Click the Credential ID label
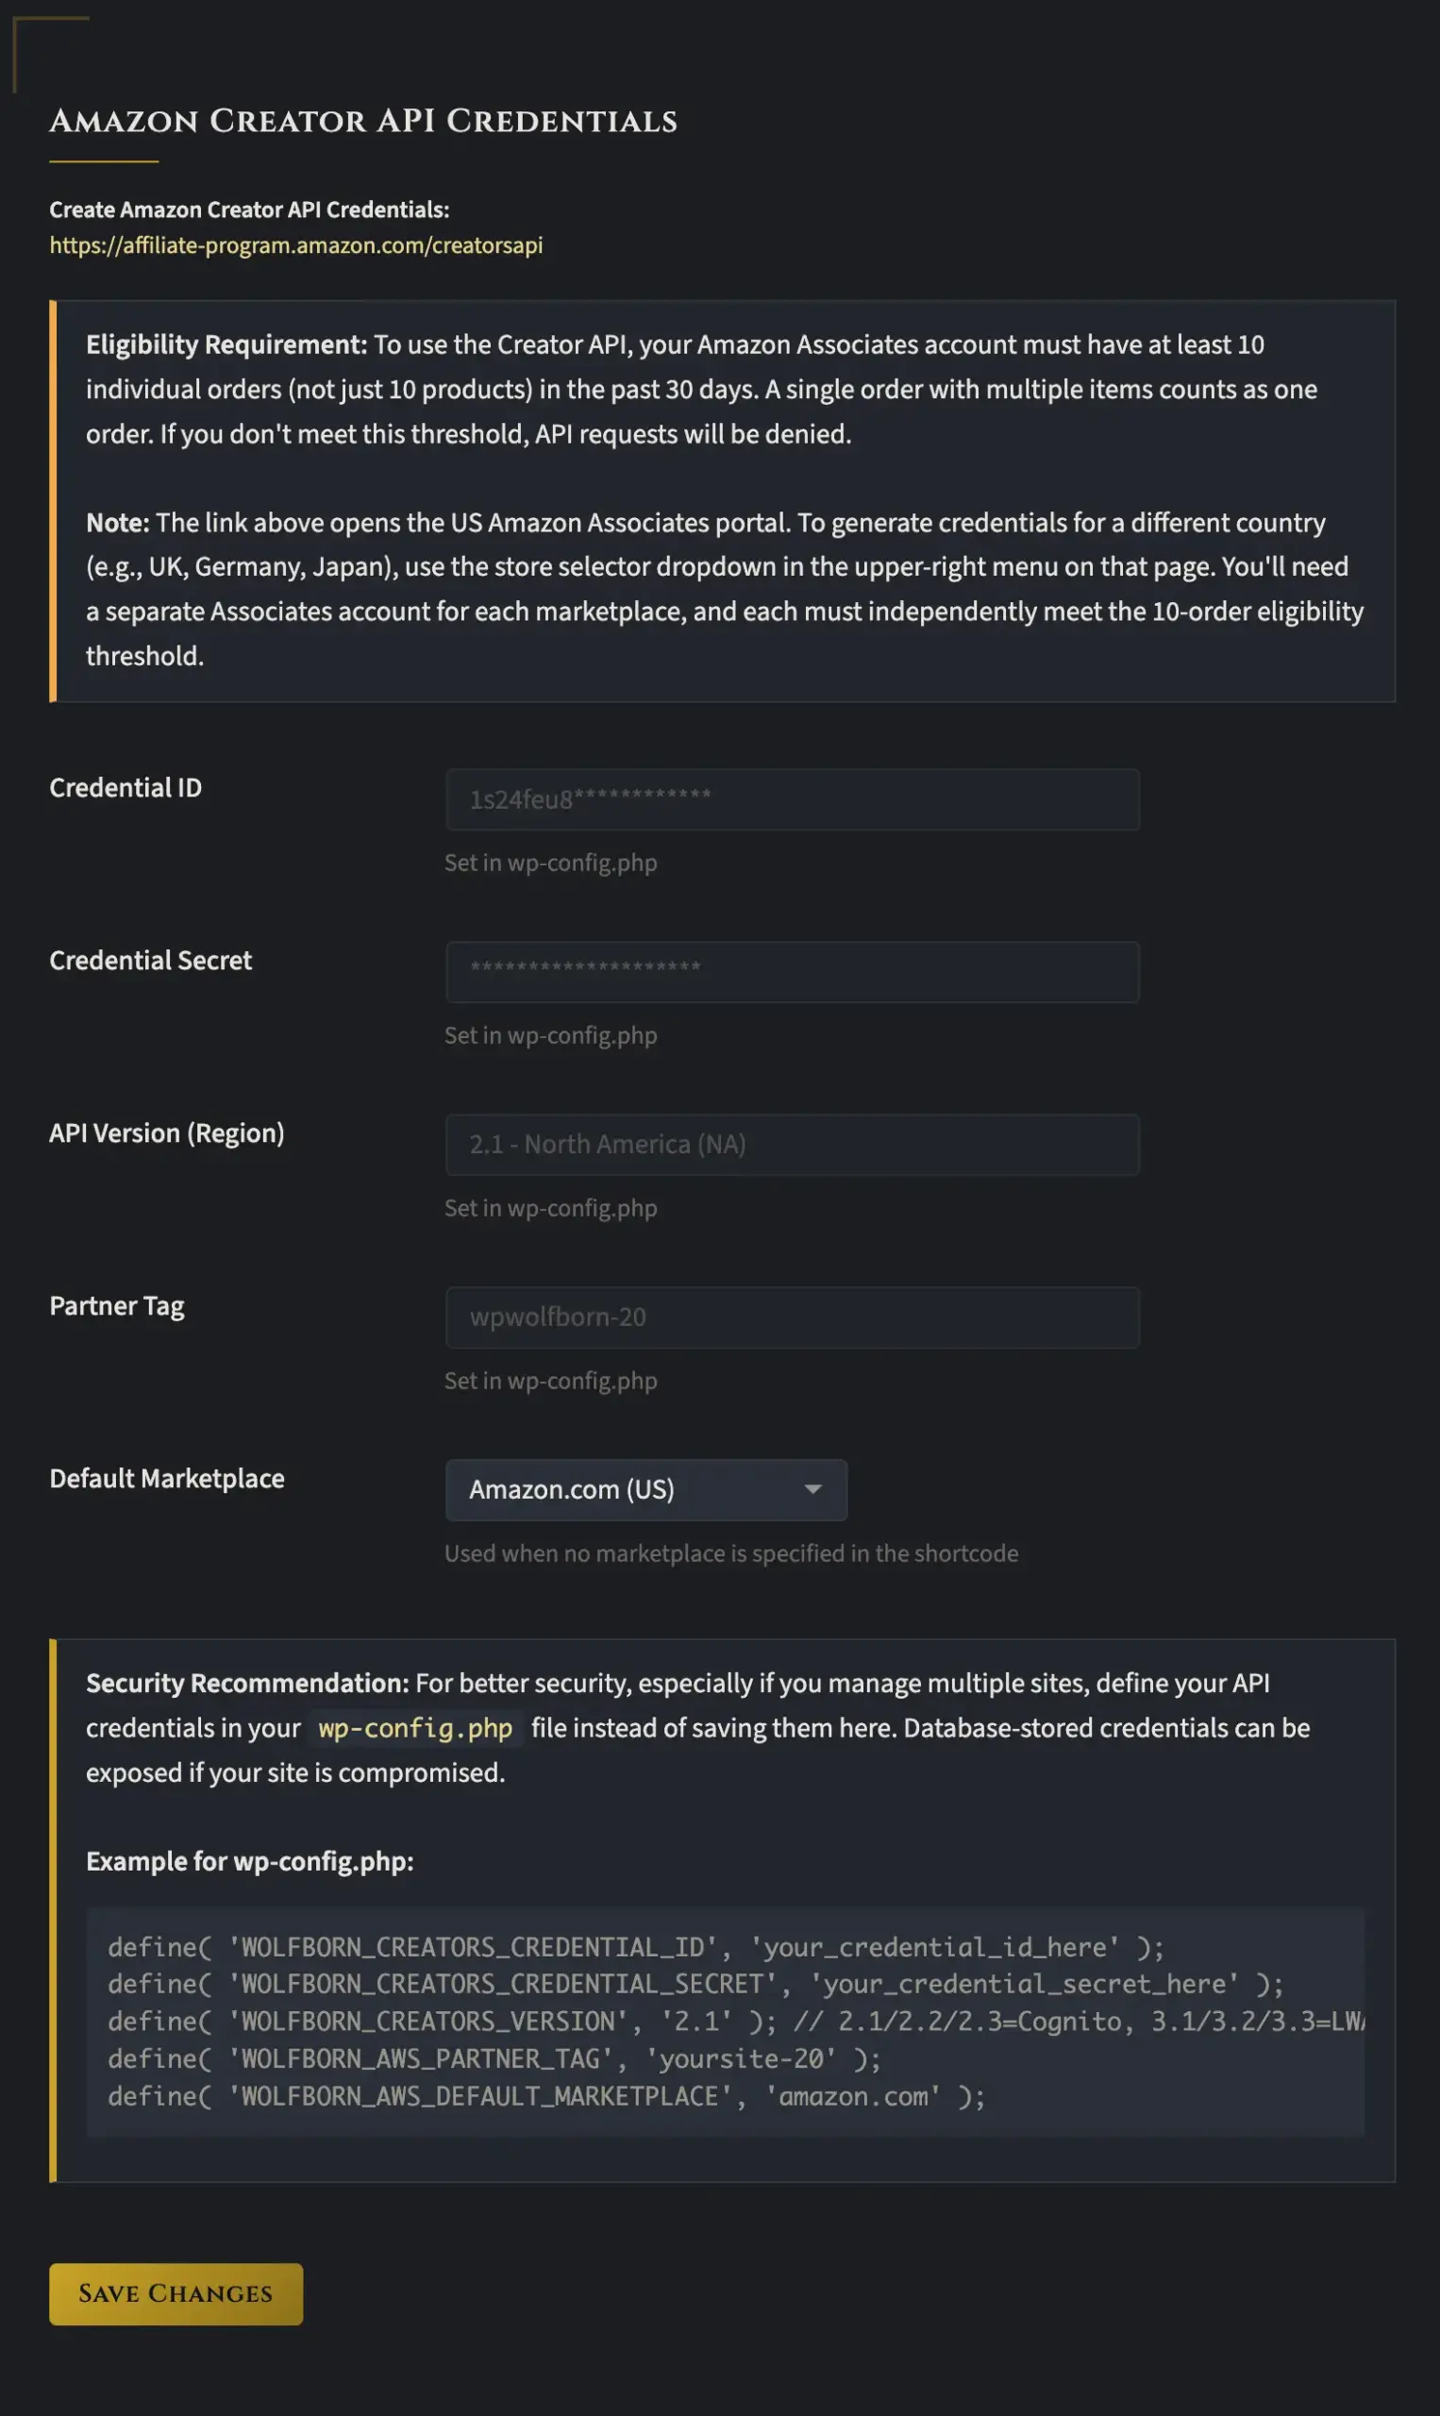Image resolution: width=1440 pixels, height=2416 pixels. coord(126,788)
